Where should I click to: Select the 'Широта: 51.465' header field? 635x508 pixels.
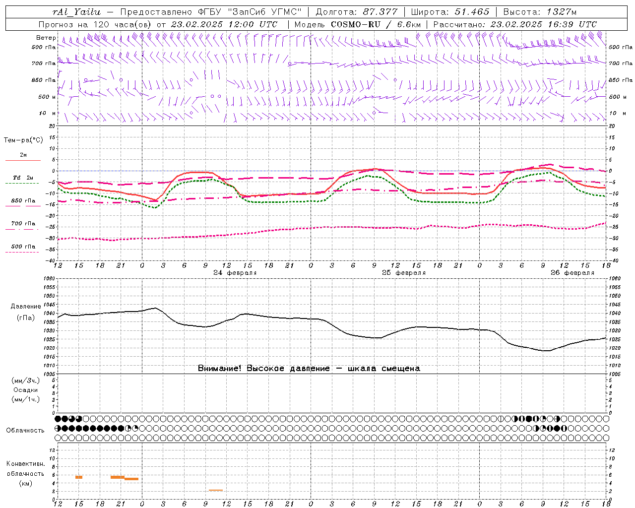(450, 12)
